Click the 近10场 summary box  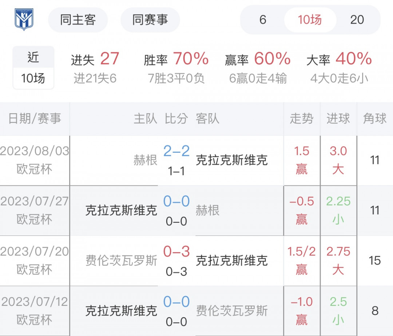33,67
